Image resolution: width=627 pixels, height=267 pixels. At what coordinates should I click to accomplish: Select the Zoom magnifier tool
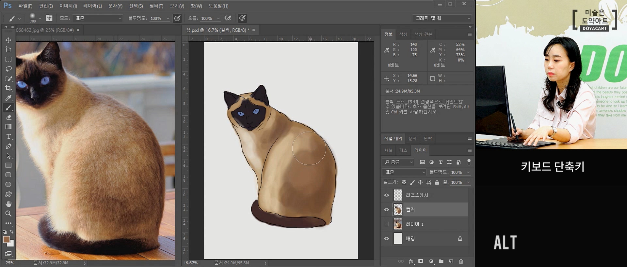(x=8, y=214)
